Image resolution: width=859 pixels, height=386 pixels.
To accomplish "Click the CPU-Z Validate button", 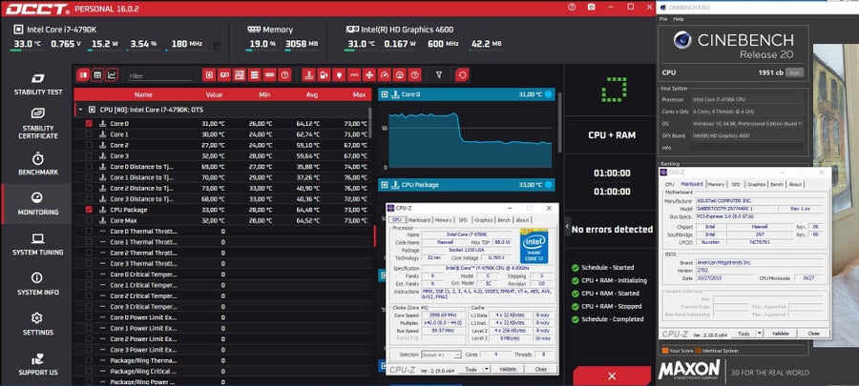I will pyautogui.click(x=508, y=369).
